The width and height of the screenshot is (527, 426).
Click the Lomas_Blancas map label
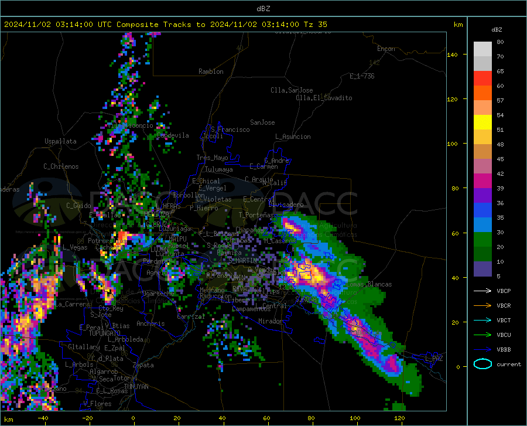point(369,284)
